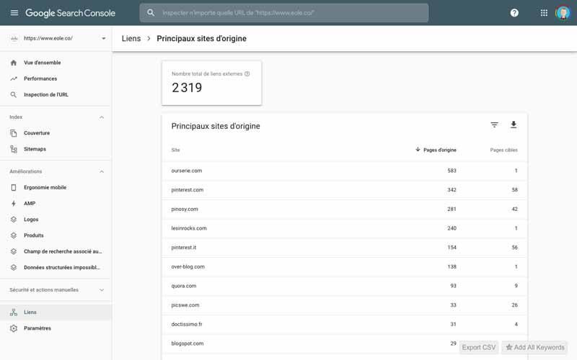Click the Export CSV button

click(479, 347)
